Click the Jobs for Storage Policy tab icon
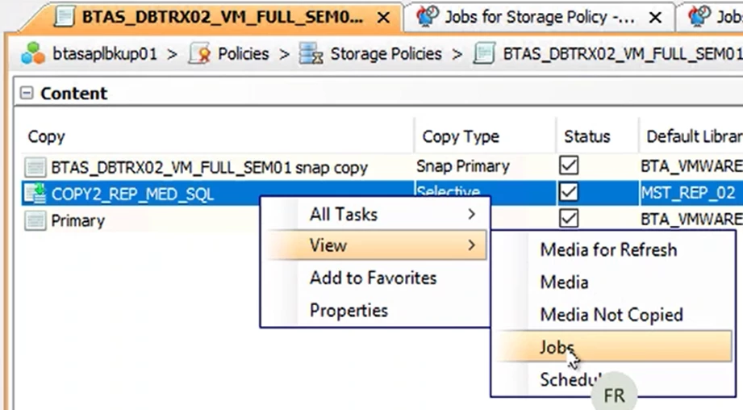This screenshot has height=410, width=743. point(428,17)
